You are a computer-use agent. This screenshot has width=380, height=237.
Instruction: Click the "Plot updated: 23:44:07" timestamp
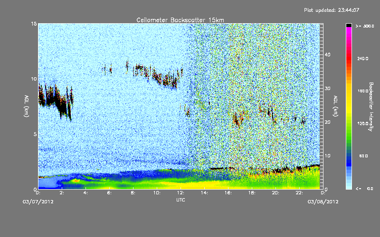(x=332, y=10)
